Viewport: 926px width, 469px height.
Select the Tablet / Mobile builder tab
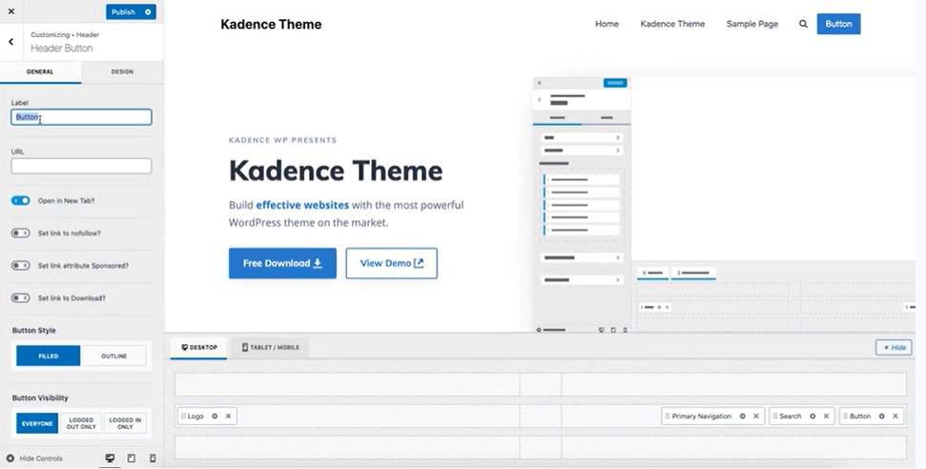tap(271, 347)
